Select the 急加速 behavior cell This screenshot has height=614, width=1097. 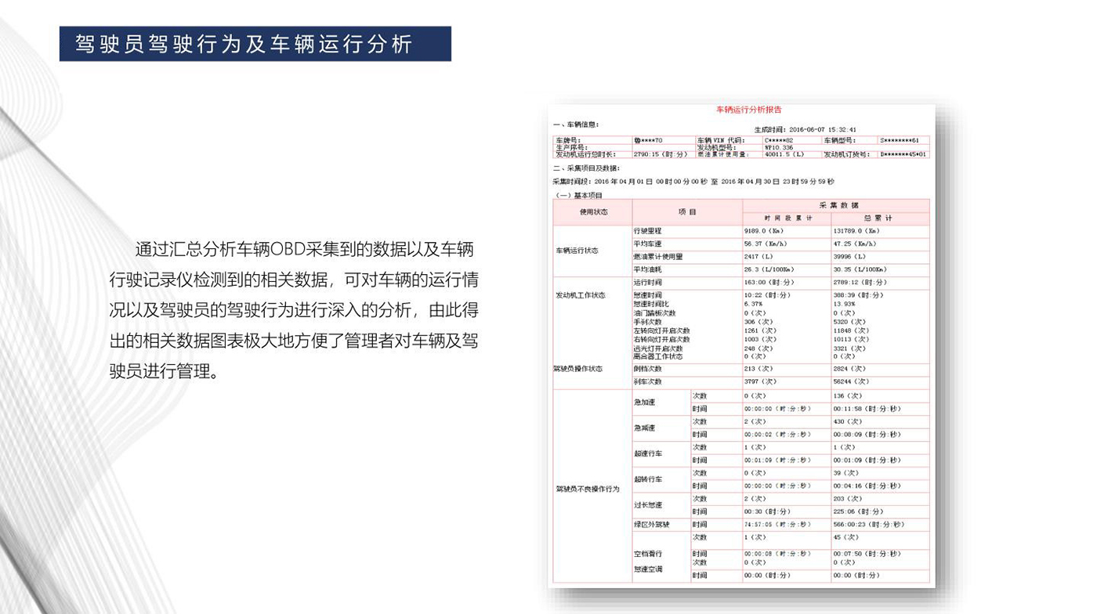tap(645, 402)
